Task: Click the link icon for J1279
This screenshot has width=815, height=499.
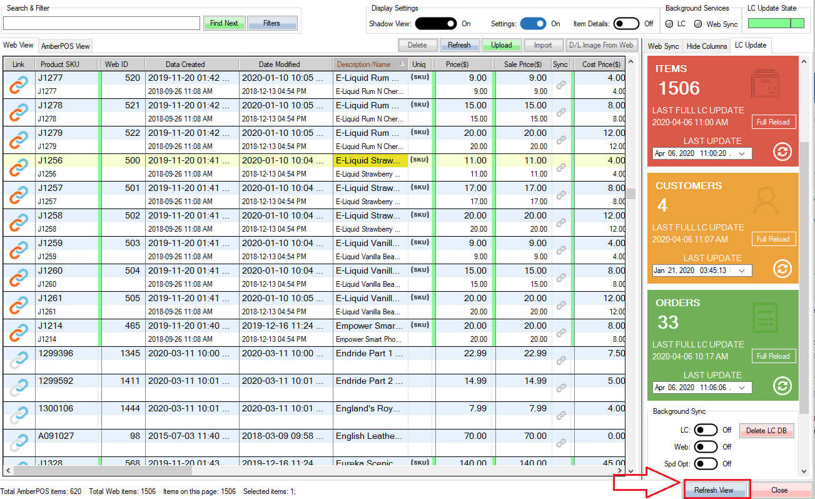Action: (19, 140)
